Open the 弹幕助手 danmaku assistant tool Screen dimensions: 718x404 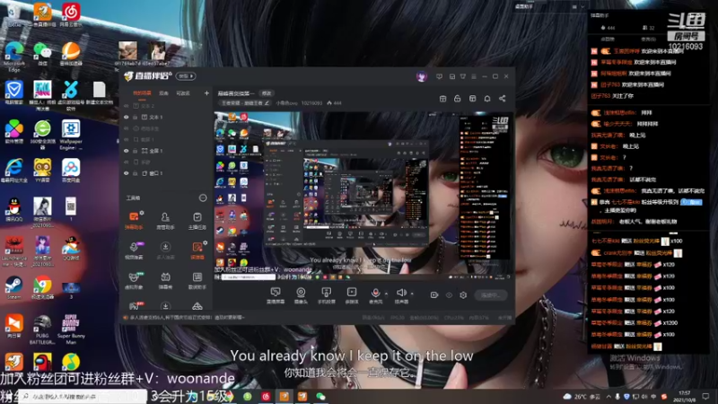[134, 220]
